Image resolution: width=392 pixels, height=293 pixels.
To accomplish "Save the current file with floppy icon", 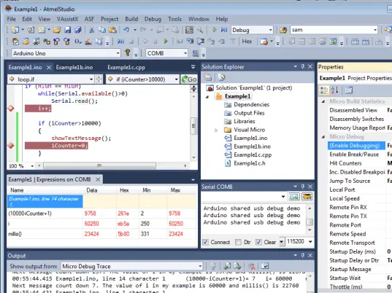I will click(x=68, y=30).
